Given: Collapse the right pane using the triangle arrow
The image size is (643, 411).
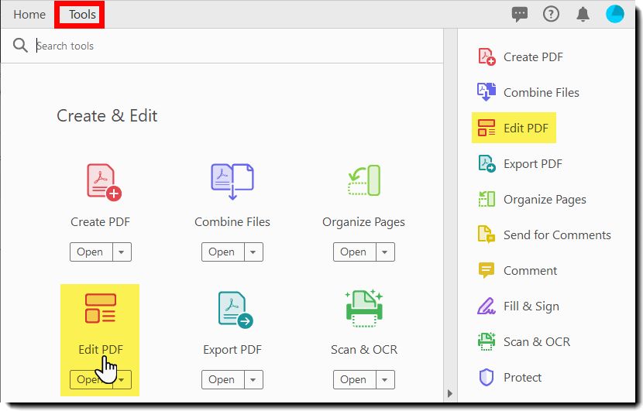Looking at the screenshot, I should point(450,394).
